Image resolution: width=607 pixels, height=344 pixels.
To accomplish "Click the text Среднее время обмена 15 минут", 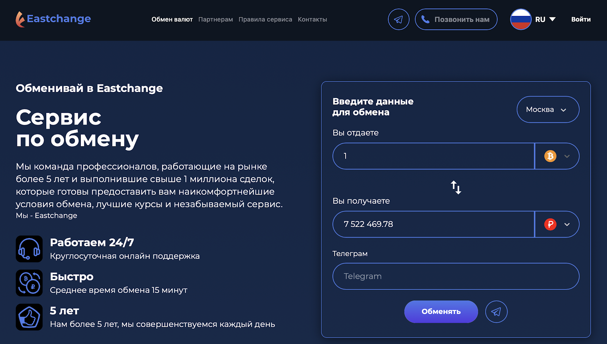I will (119, 290).
